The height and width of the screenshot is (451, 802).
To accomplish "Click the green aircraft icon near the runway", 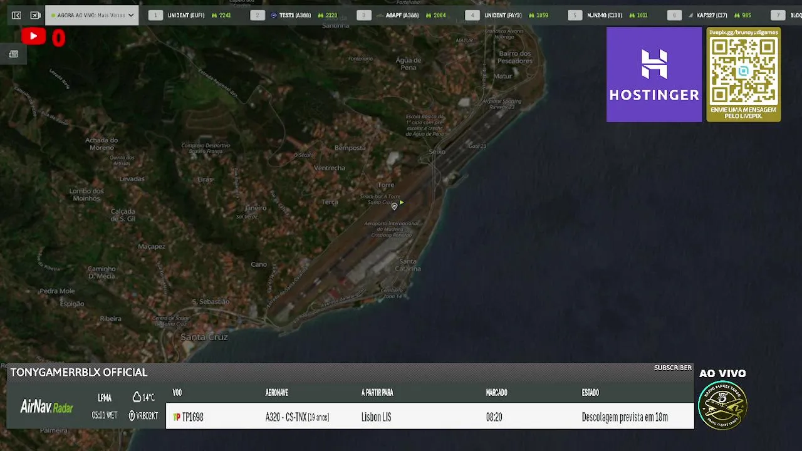I will pyautogui.click(x=401, y=202).
